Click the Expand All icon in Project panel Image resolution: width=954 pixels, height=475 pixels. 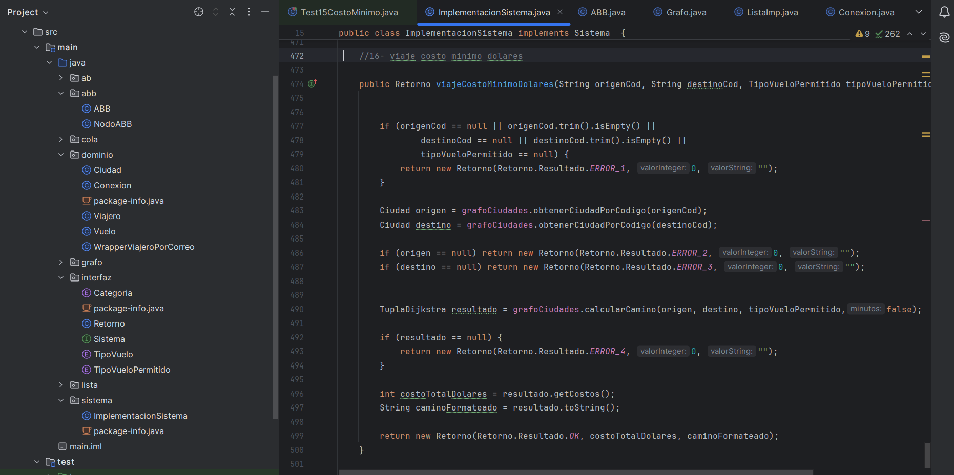tap(216, 12)
